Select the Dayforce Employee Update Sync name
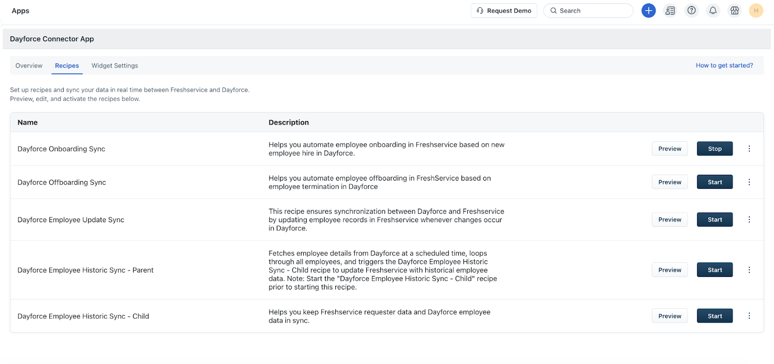Screen dimensions: 774x364 [71, 219]
